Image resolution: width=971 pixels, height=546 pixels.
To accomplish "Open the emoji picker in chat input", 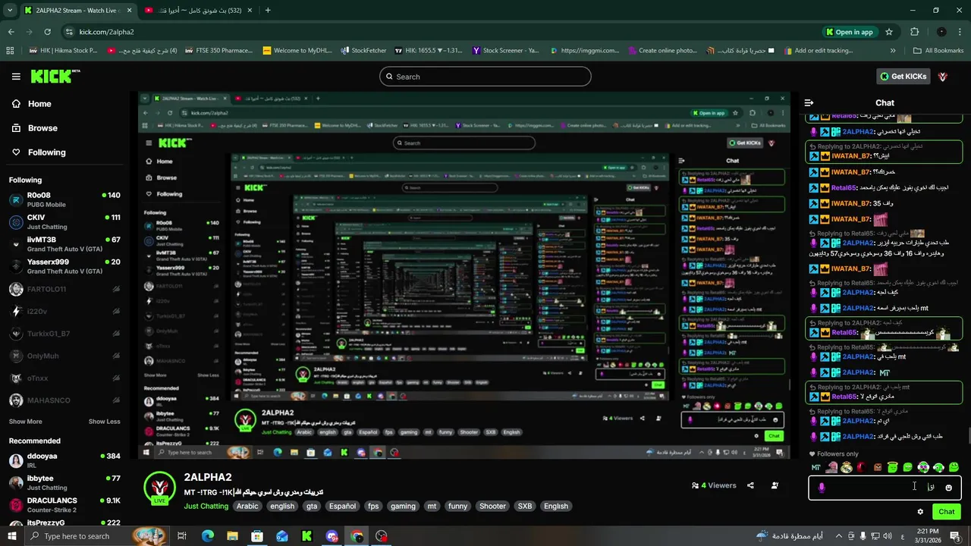I will coord(948,488).
